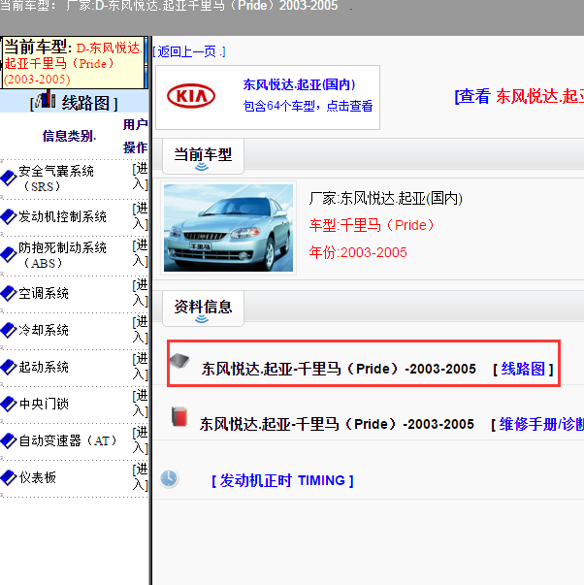The width and height of the screenshot is (584, 585).
Task: Open the 起动系统 进入 link
Action: [141, 367]
